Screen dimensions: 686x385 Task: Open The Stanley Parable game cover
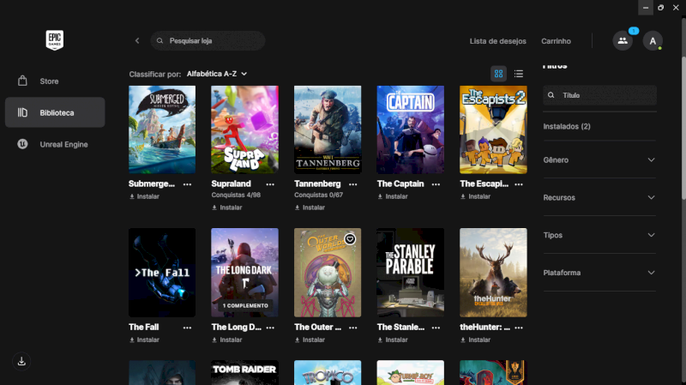pyautogui.click(x=411, y=272)
